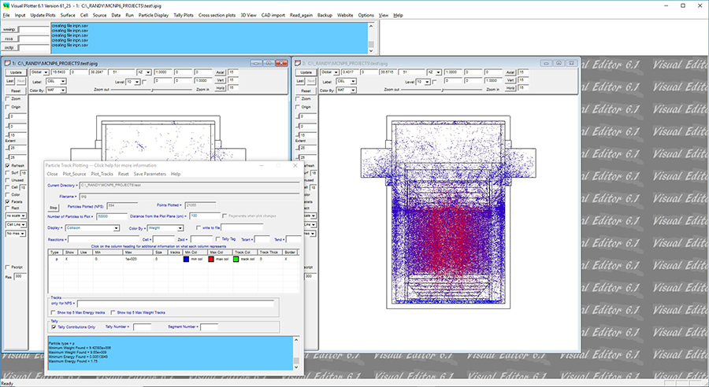The height and width of the screenshot is (387, 709).
Task: Click the Reactions input field
Action: click(x=103, y=239)
